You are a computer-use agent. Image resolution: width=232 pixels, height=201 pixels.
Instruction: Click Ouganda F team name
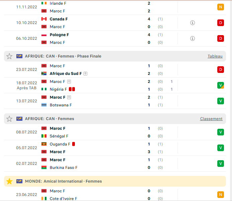pyautogui.click(x=60, y=144)
